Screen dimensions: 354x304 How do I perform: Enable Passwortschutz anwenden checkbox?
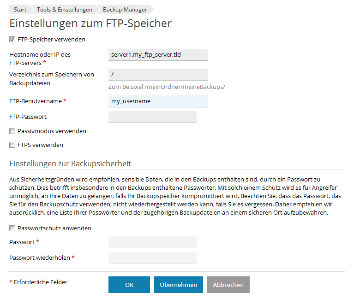pyautogui.click(x=12, y=228)
